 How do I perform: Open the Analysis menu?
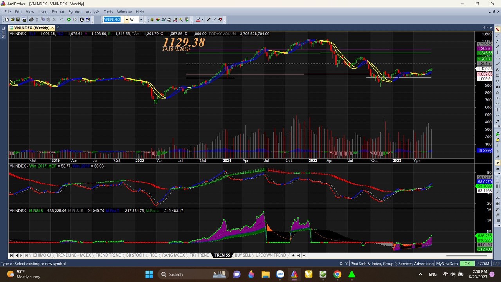click(x=92, y=12)
